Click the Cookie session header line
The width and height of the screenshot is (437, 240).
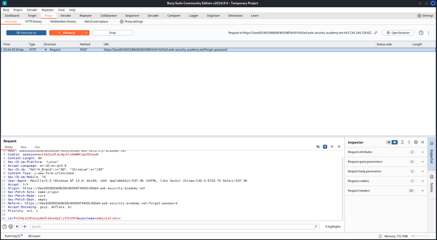(53, 154)
